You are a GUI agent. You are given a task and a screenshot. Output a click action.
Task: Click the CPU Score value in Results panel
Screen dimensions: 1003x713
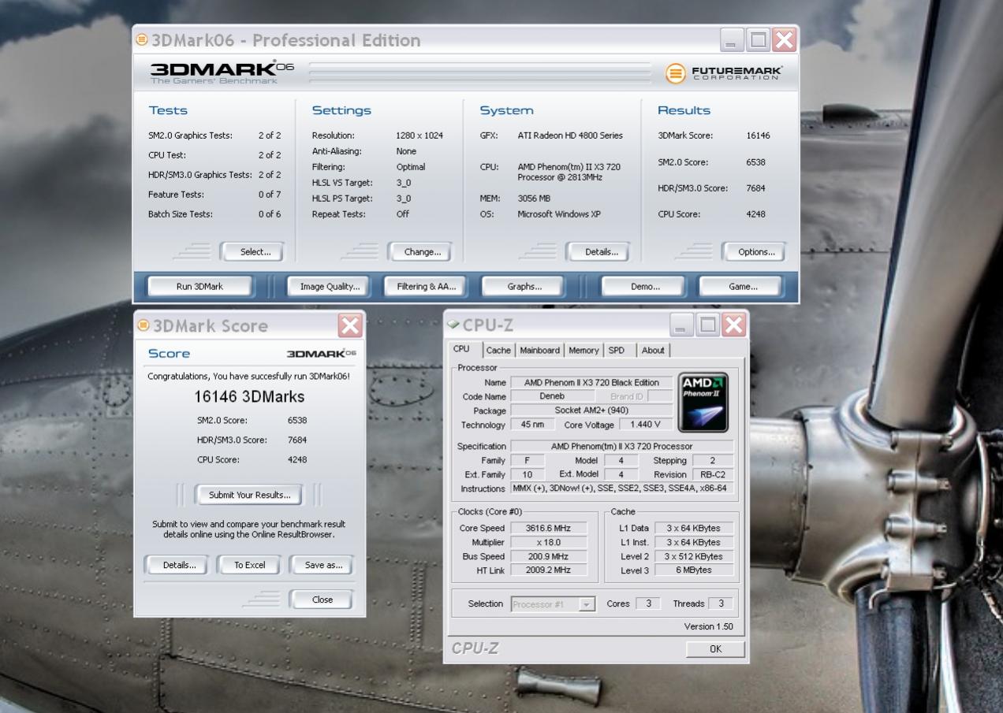755,214
